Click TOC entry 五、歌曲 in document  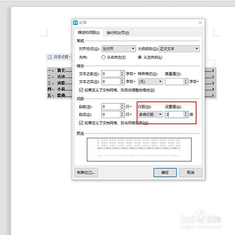point(60,95)
